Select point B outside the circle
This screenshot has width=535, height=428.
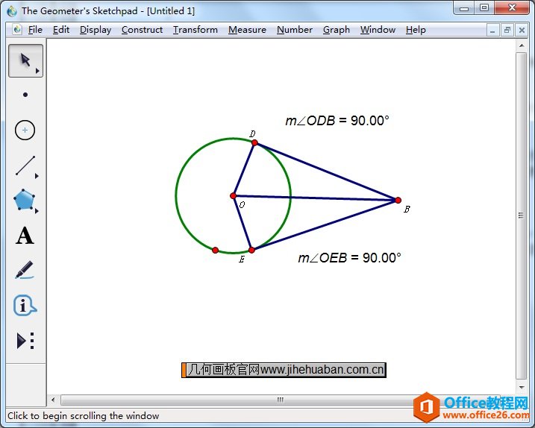tap(398, 200)
